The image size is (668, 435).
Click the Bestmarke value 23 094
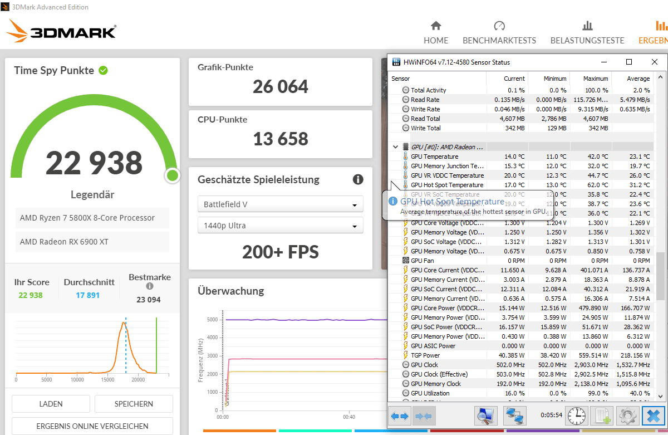pyautogui.click(x=149, y=300)
